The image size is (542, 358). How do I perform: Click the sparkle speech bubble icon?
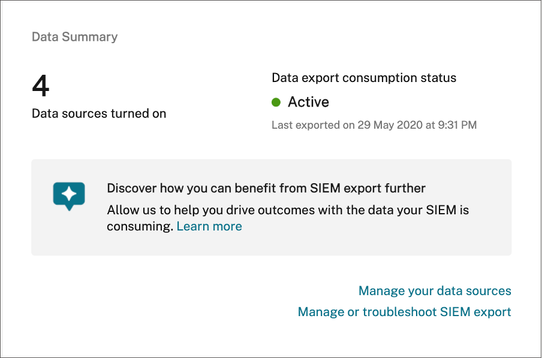click(69, 196)
